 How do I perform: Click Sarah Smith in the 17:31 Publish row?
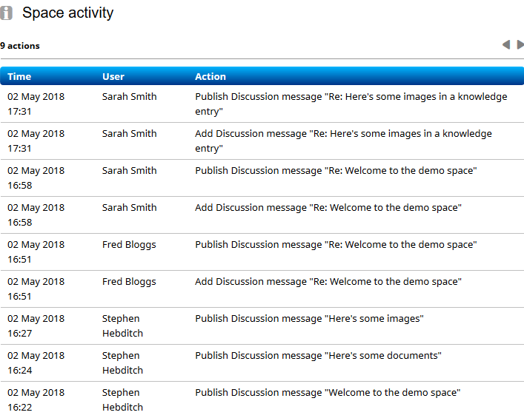[129, 96]
